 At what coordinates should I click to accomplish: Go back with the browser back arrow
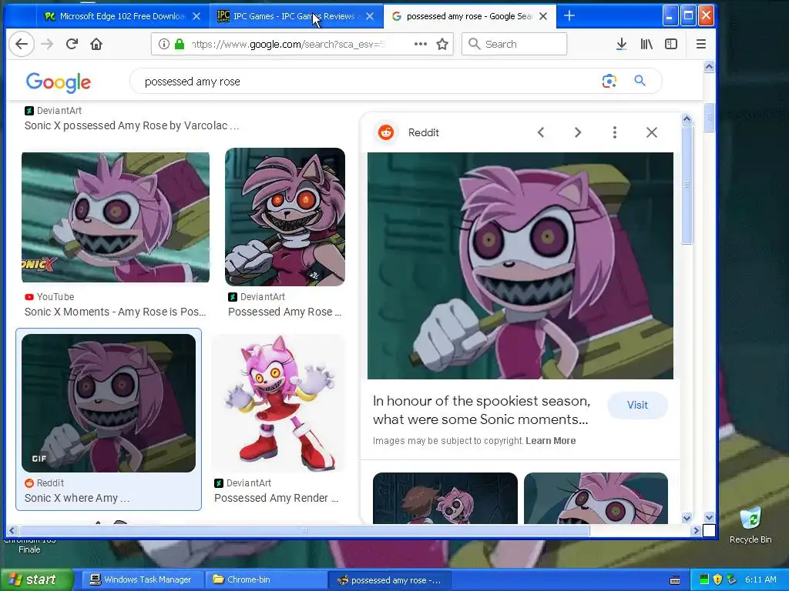(x=21, y=44)
